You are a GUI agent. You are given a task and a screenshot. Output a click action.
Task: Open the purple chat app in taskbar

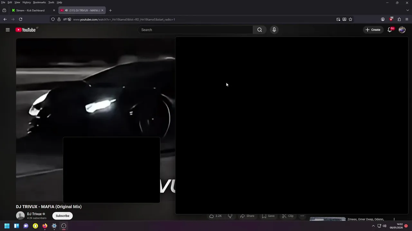26,226
